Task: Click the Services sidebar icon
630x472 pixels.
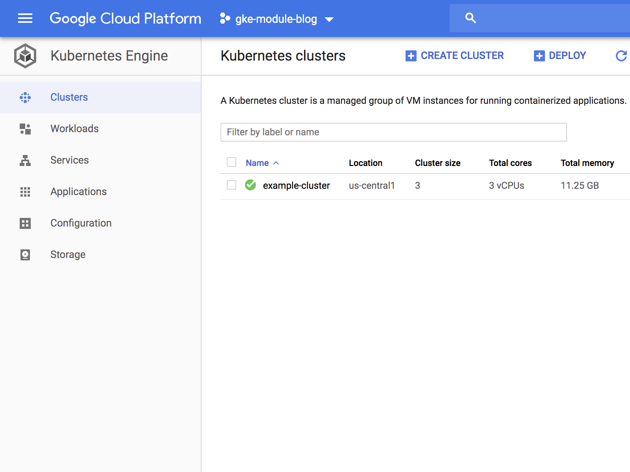Action: point(25,160)
